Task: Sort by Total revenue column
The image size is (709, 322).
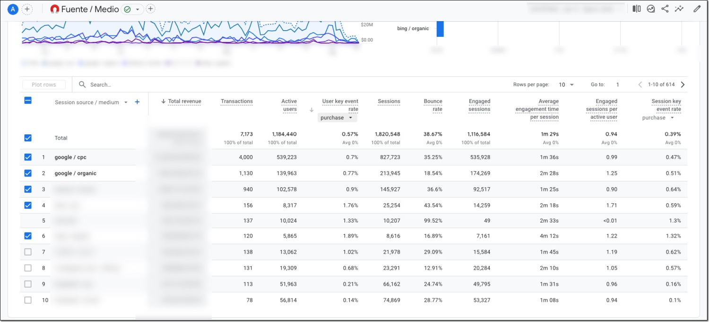Action: pyautogui.click(x=184, y=101)
